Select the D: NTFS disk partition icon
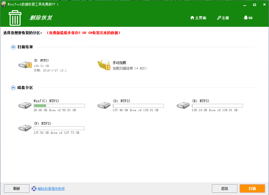269x195 pixels. click(x=104, y=105)
